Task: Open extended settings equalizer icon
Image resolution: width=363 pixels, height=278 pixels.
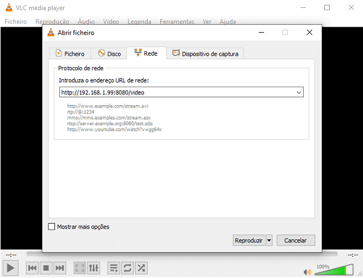Action: (94, 268)
